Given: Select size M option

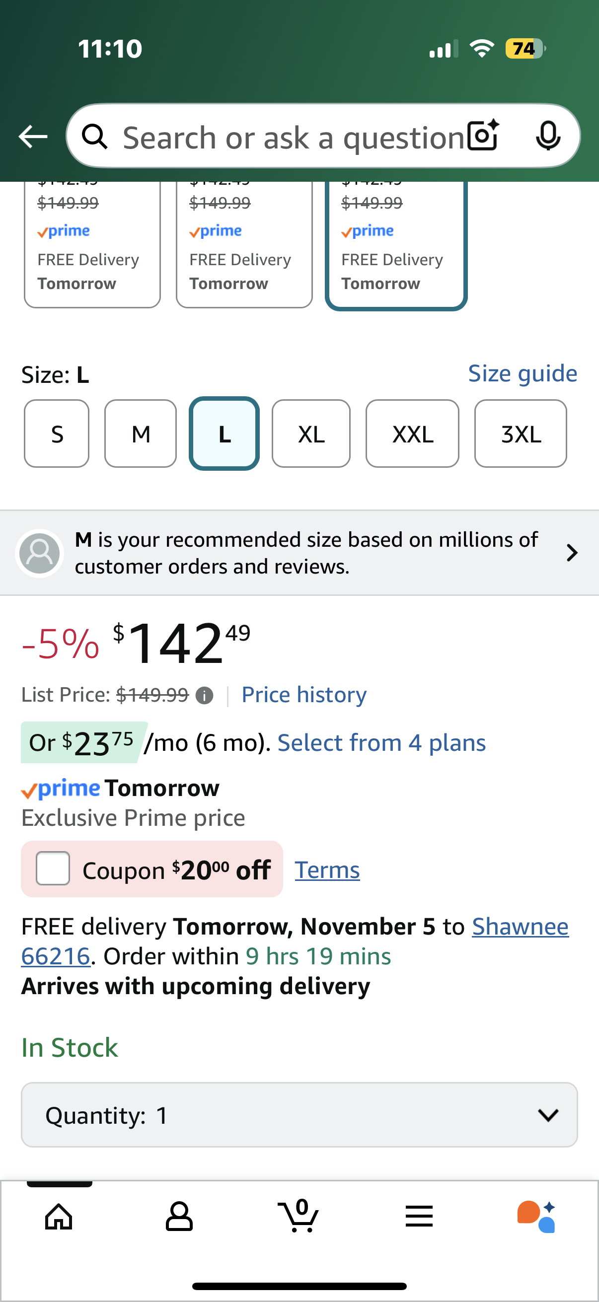Looking at the screenshot, I should (141, 434).
